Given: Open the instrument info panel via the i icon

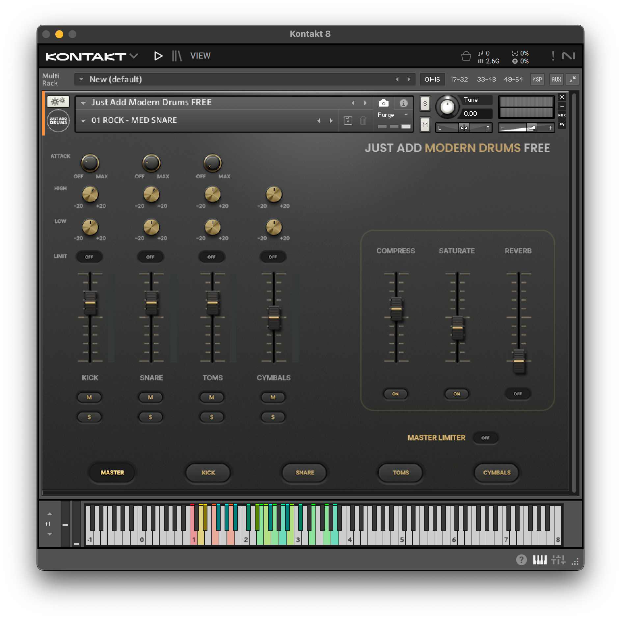Looking at the screenshot, I should (x=403, y=103).
